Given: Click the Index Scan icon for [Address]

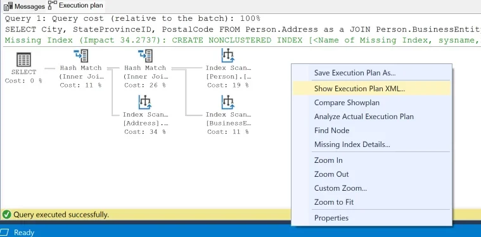Looking at the screenshot, I should (x=144, y=102).
